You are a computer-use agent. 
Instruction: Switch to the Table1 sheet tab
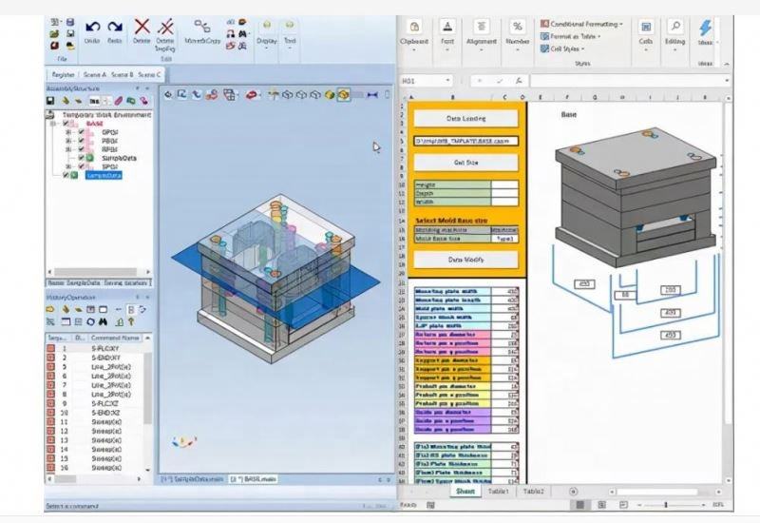pyautogui.click(x=498, y=491)
